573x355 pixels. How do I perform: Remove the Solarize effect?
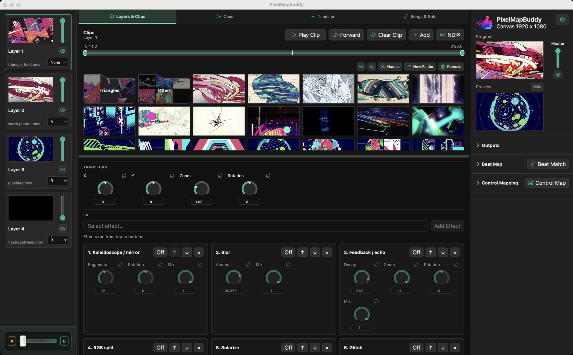pyautogui.click(x=327, y=347)
